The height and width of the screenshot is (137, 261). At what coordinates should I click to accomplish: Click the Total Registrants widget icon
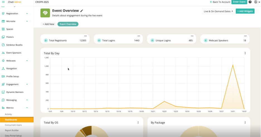46,40
